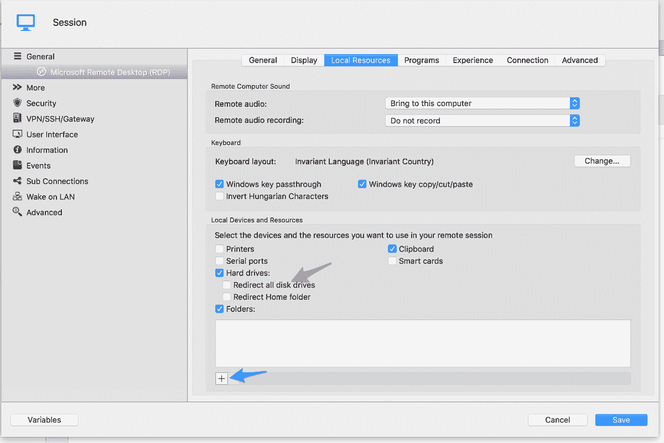The height and width of the screenshot is (443, 664).
Task: Check Redirect all disk drives
Action: click(x=226, y=284)
